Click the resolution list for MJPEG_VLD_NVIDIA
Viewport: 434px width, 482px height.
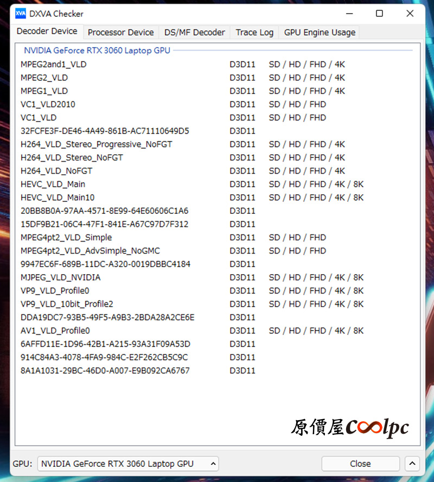[316, 277]
